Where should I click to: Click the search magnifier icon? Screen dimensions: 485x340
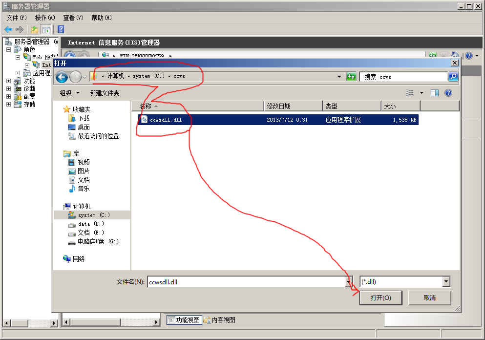point(453,77)
